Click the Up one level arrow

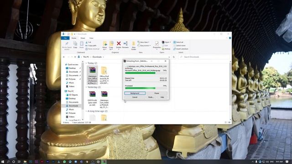pyautogui.click(x=75, y=57)
